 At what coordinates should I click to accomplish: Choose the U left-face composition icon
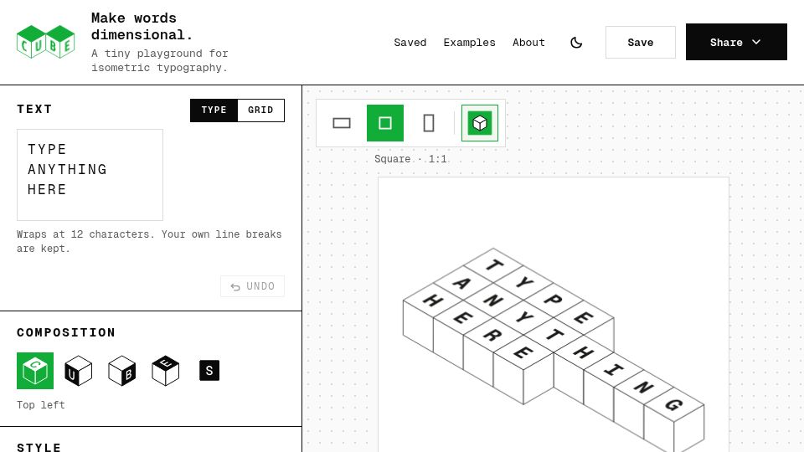[79, 371]
